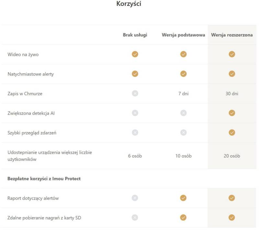Click the Zapis w Chmurze row label
The height and width of the screenshot is (230, 259).
(25, 94)
